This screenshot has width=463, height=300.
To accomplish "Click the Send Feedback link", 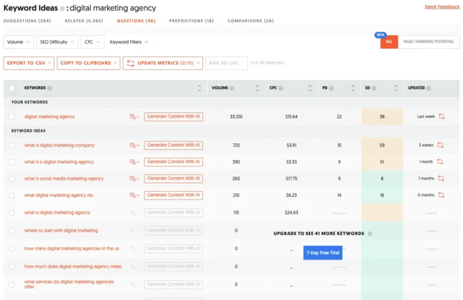I will click(442, 7).
